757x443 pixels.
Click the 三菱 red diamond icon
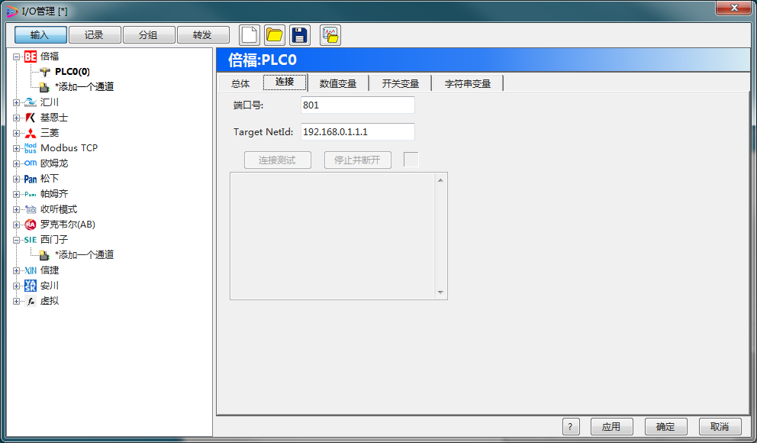(x=31, y=133)
